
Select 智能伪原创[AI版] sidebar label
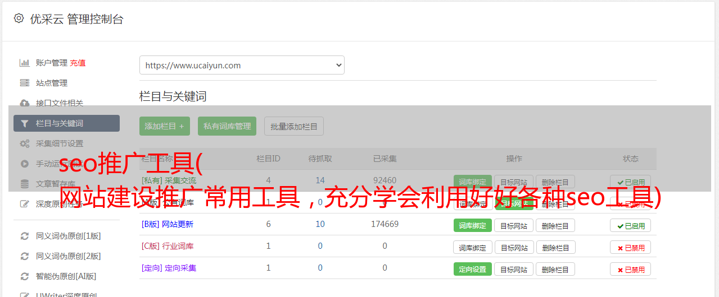(x=66, y=276)
